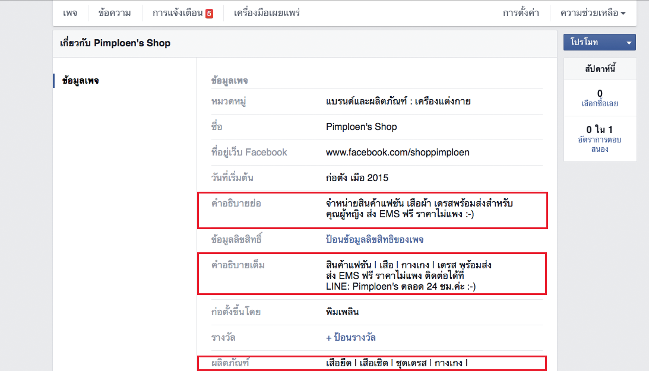Click the + ป้อนรางวัล link
The width and height of the screenshot is (649, 371).
[350, 338]
